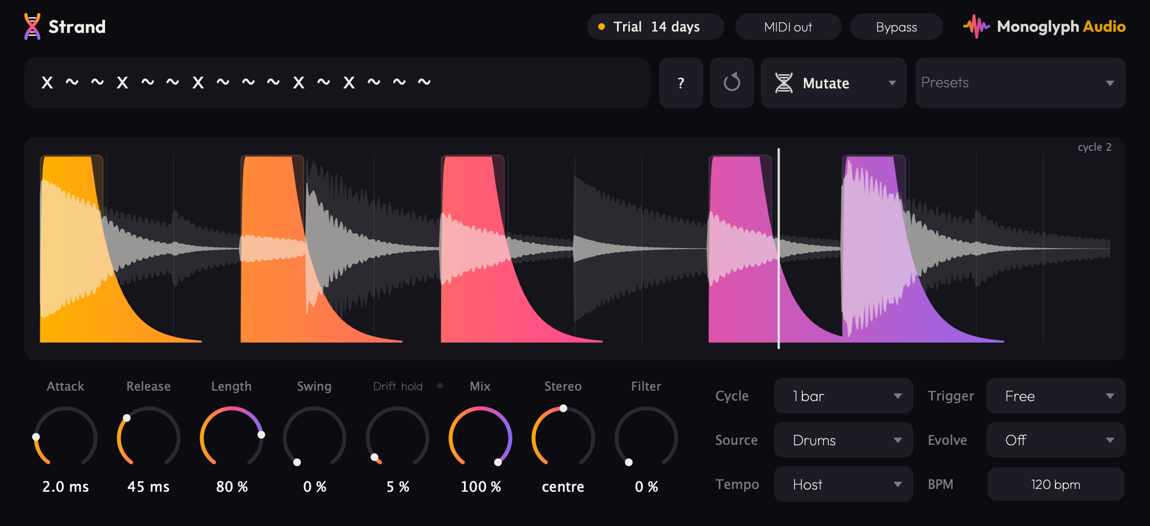Click the Drift knob
This screenshot has width=1150, height=526.
pos(397,438)
